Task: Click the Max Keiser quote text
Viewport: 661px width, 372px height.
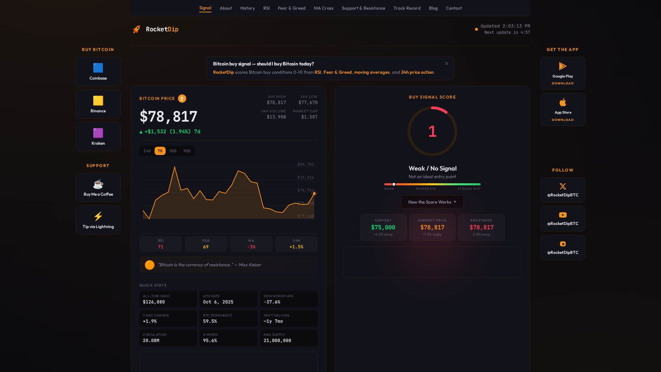Action: tap(209, 265)
